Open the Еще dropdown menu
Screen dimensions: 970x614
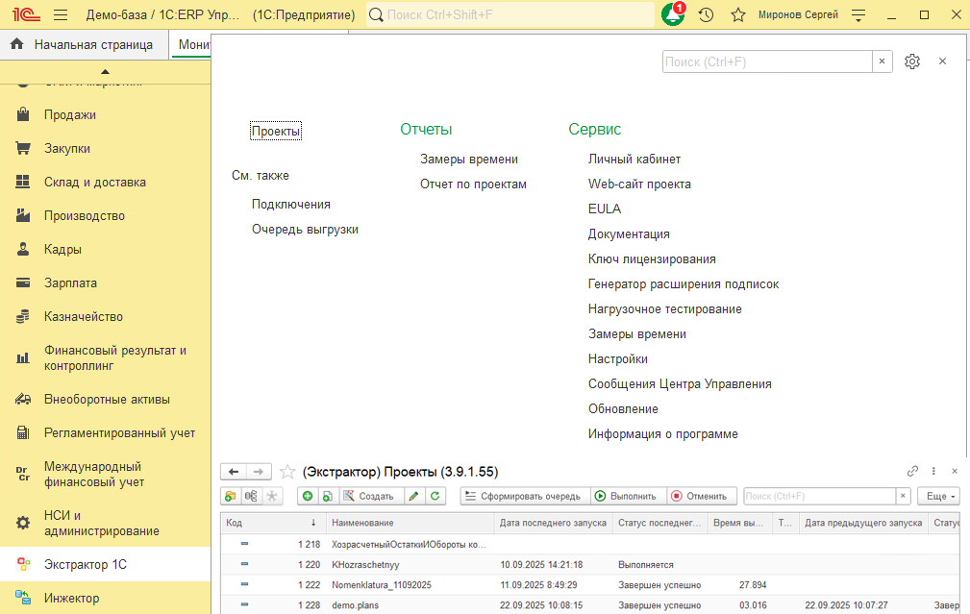click(940, 496)
